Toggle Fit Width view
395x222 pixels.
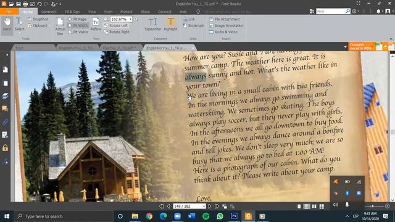(78, 25)
